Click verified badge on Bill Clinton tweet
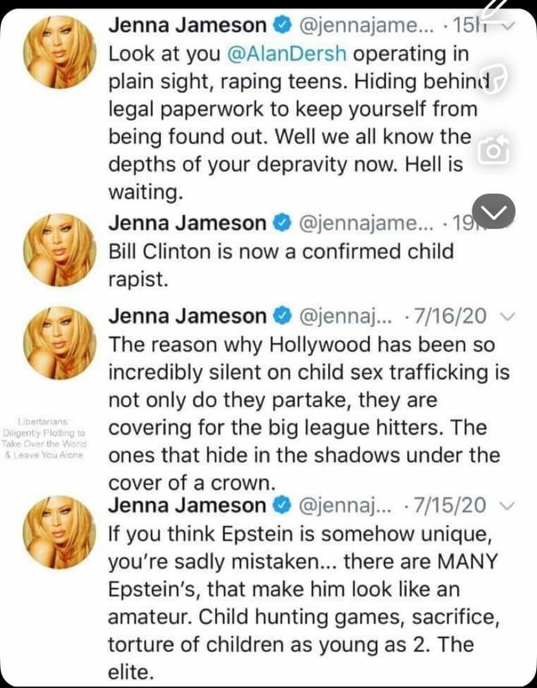 (x=282, y=223)
